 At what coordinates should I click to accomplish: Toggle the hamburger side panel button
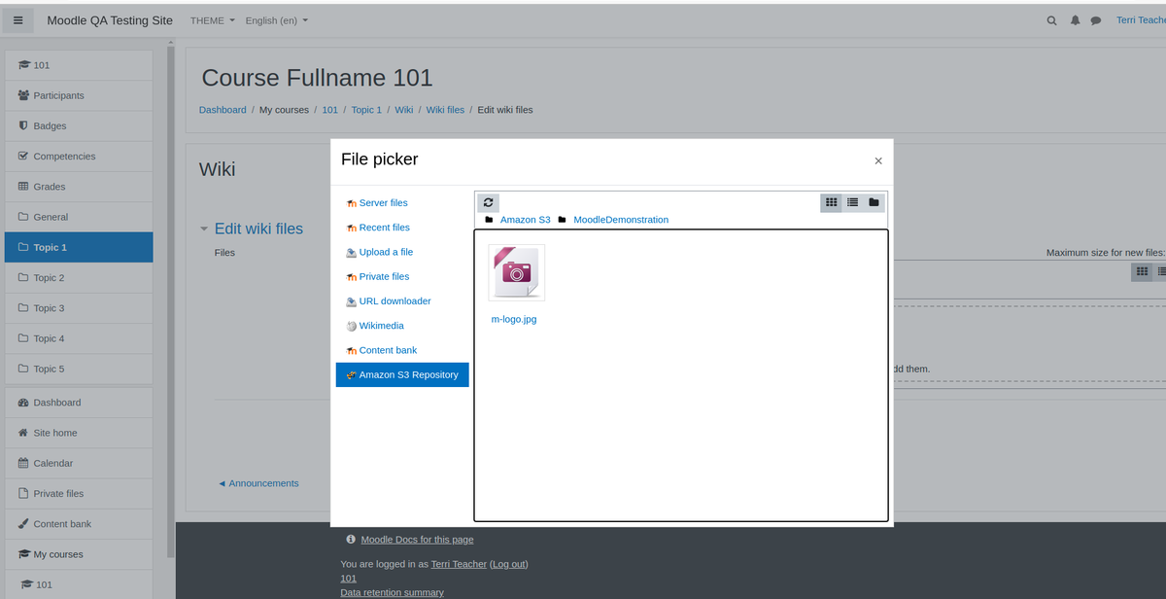[18, 20]
